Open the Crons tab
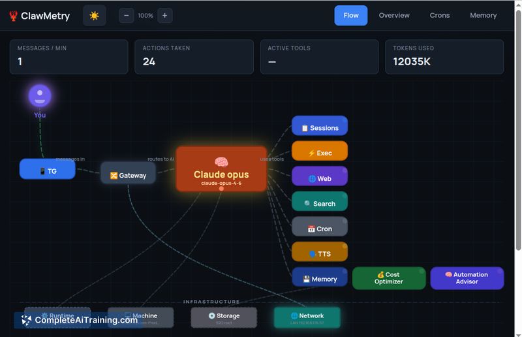This screenshot has width=522, height=337. [439, 15]
